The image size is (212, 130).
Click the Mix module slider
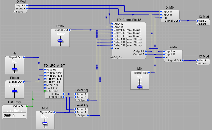click(140, 86)
